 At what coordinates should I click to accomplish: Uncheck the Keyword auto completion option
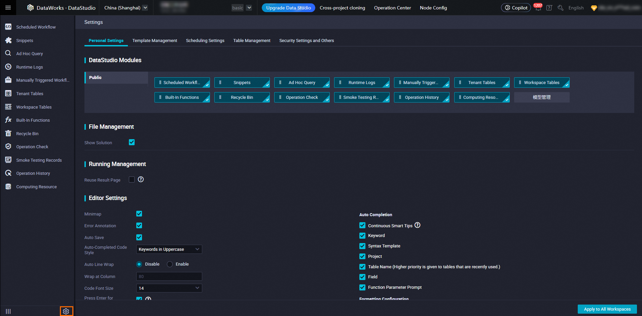pyautogui.click(x=362, y=236)
